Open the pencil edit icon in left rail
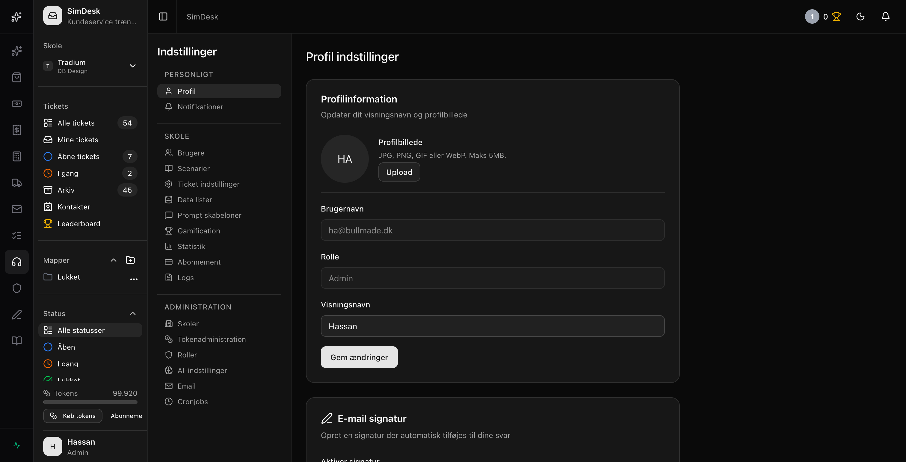 16,315
